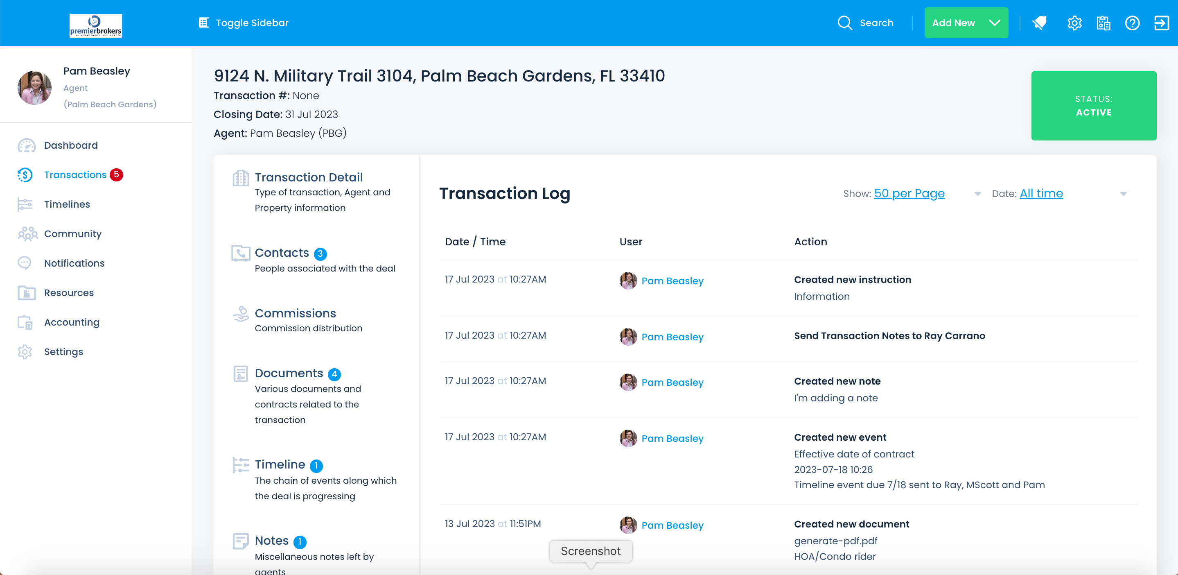
Task: Click the Commissions hand-coin icon
Action: coord(241,314)
